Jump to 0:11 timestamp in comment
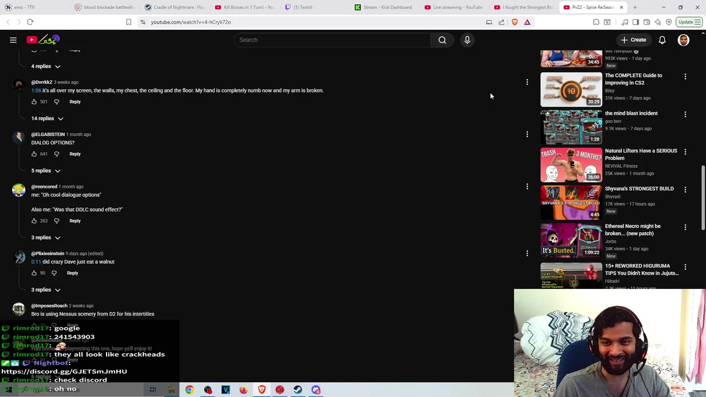Image resolution: width=706 pixels, height=397 pixels. tap(36, 262)
